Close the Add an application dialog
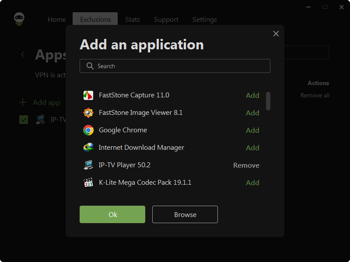 (276, 34)
